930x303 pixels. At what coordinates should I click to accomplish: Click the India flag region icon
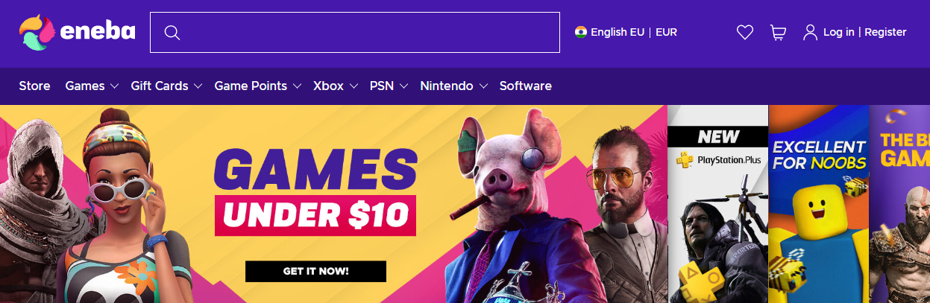pos(581,32)
